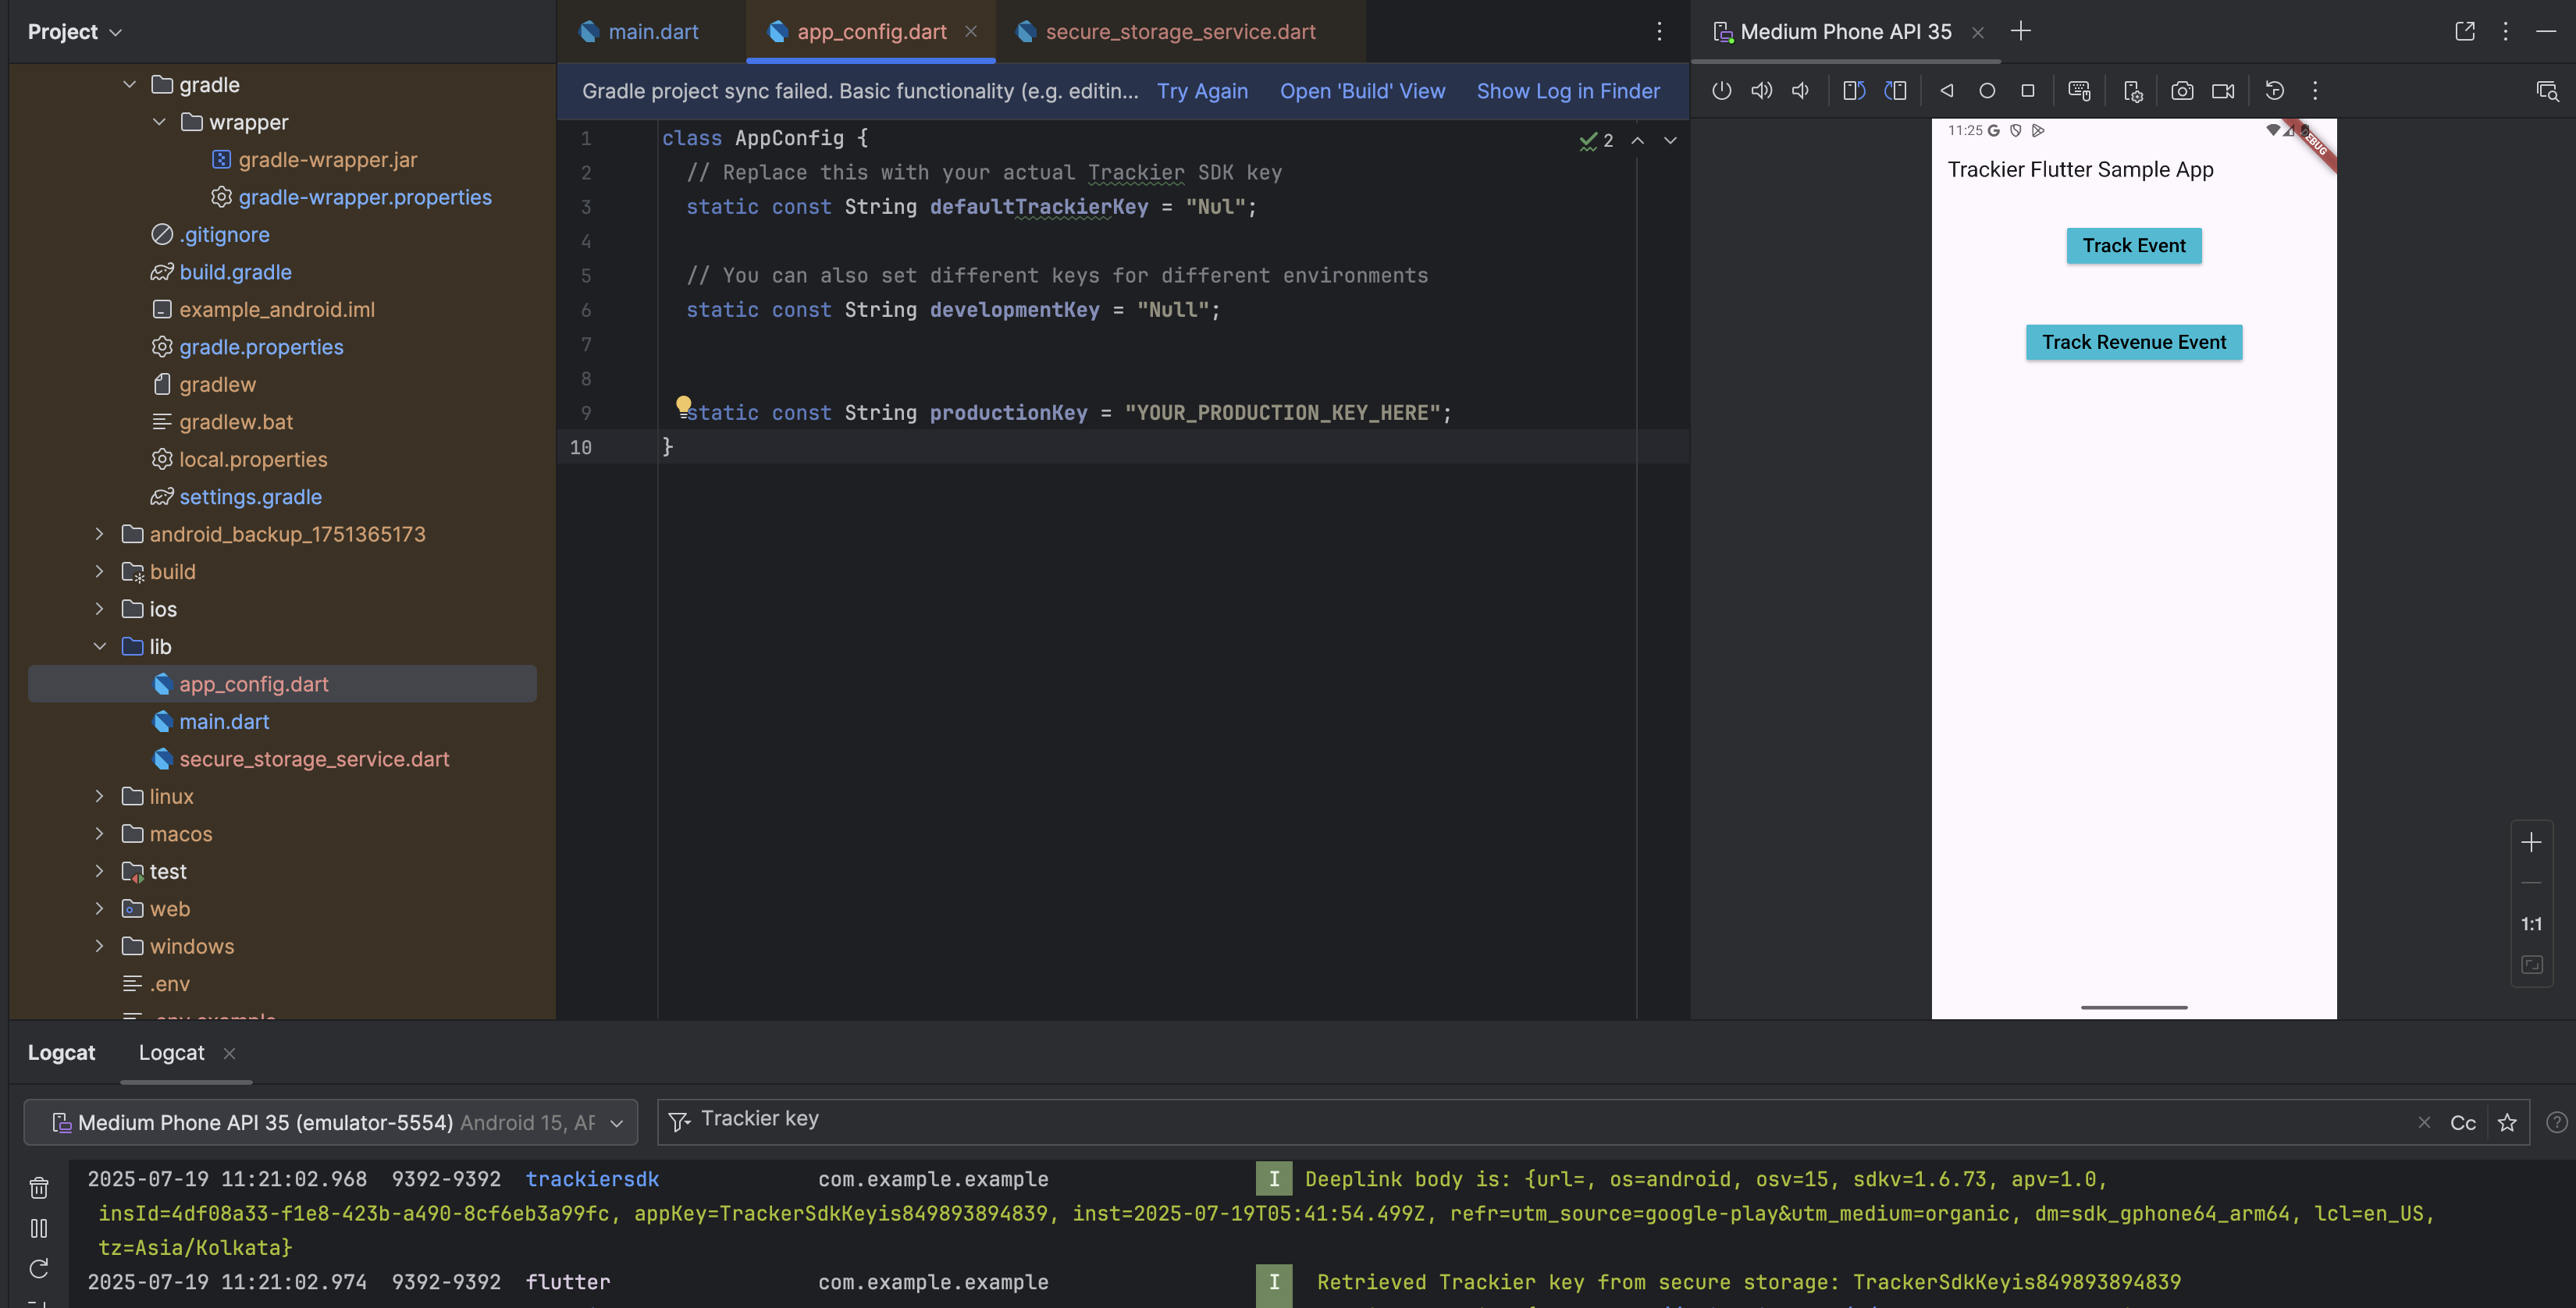Select build.gradle file in project tree

(235, 272)
